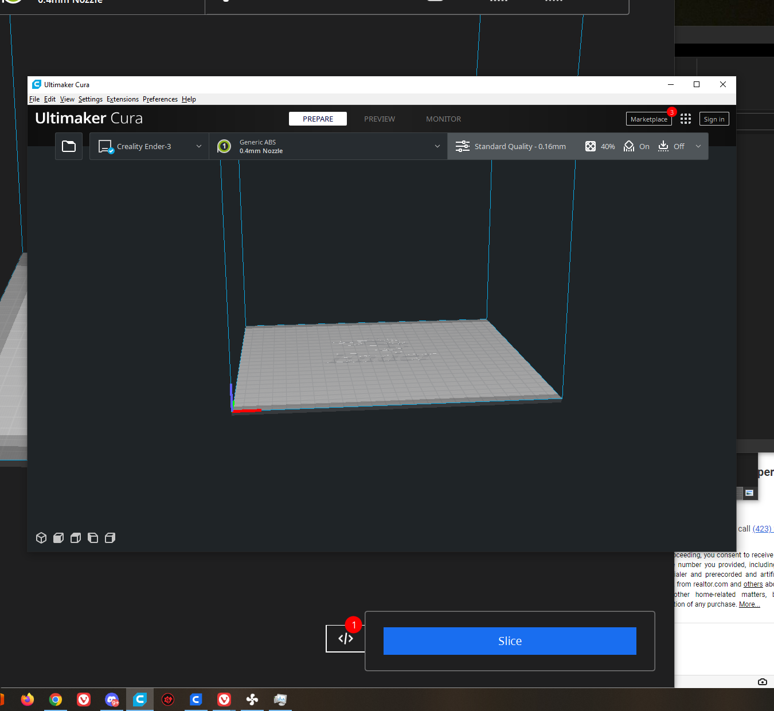Image resolution: width=774 pixels, height=711 pixels.
Task: Open the code marker icon beside Slice
Action: coord(346,639)
